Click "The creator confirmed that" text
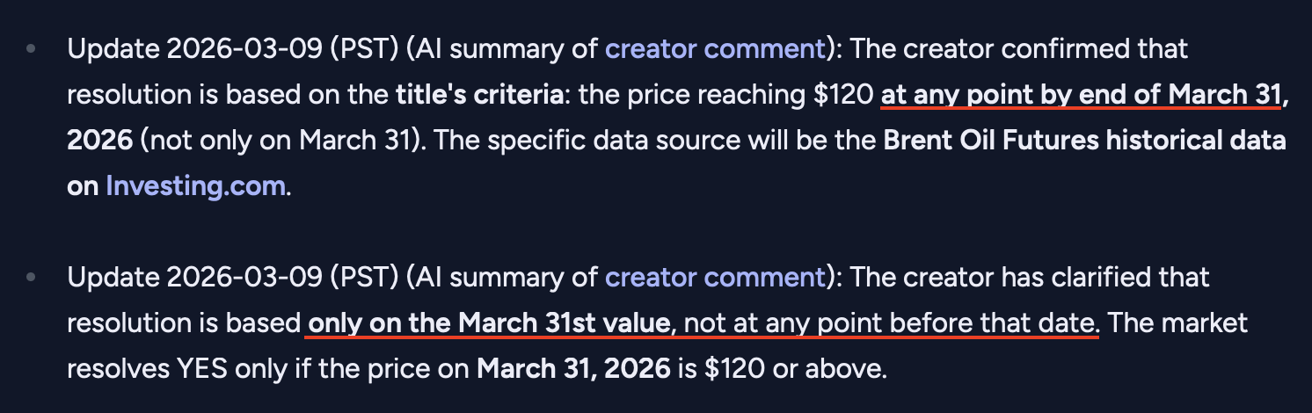 (x=1020, y=48)
